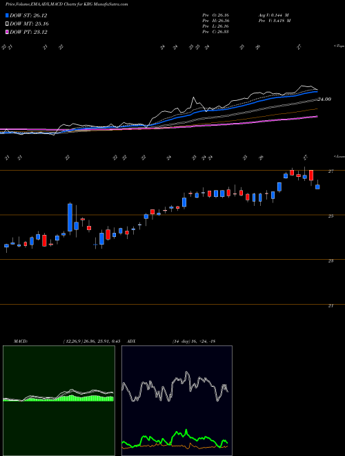Click the ADX '(14 day) 16, +24, -18' values
This screenshot has width=345, height=456.
pos(193,341)
